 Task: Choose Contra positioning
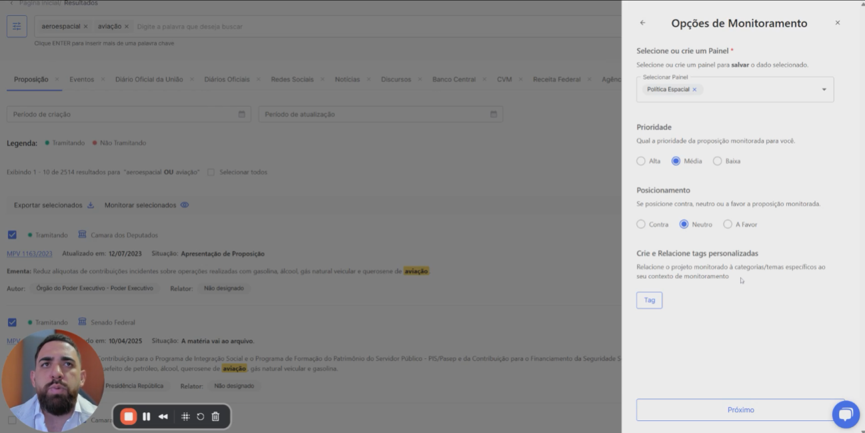[x=641, y=224]
